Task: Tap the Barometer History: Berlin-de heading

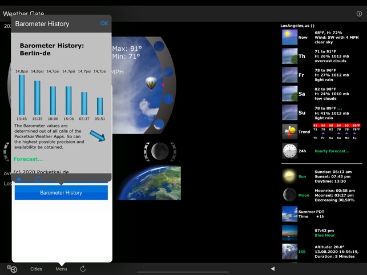Action: [52, 50]
